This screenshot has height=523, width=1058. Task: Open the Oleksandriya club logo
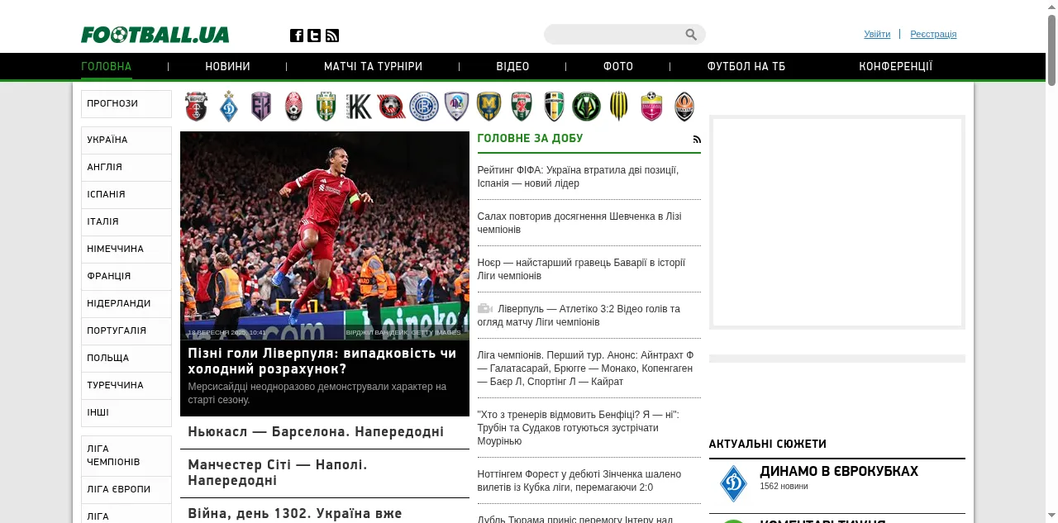[554, 107]
